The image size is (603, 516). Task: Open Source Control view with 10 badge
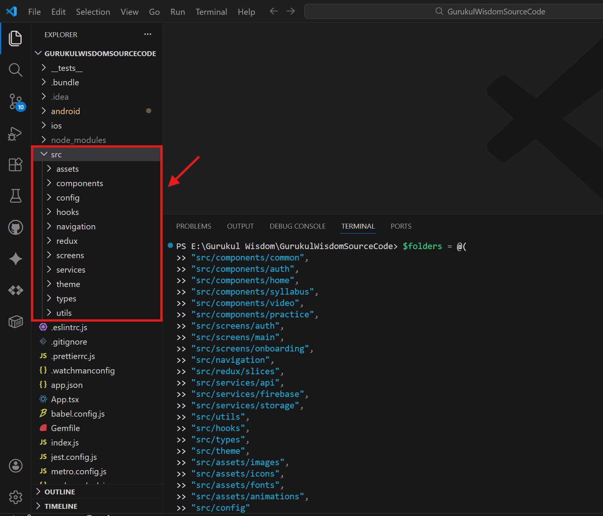pos(15,102)
